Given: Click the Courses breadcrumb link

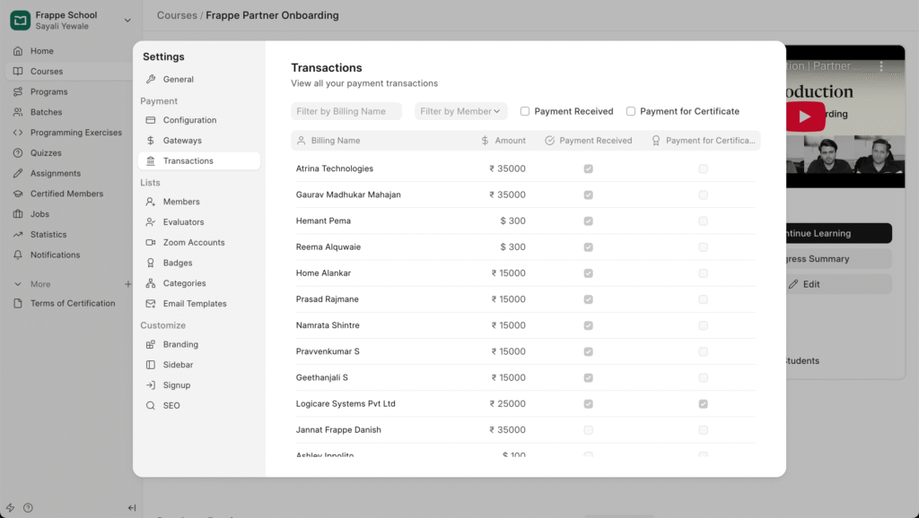Looking at the screenshot, I should click(177, 15).
